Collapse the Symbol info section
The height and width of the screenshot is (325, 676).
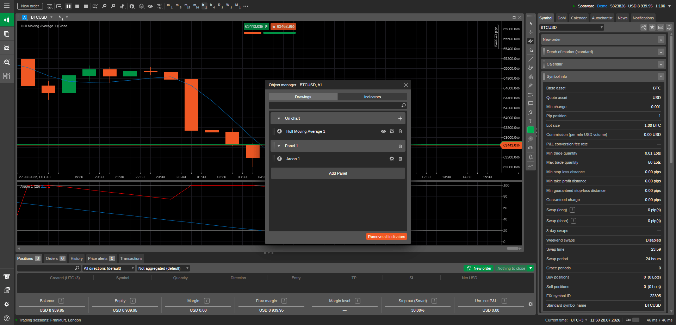tap(661, 76)
